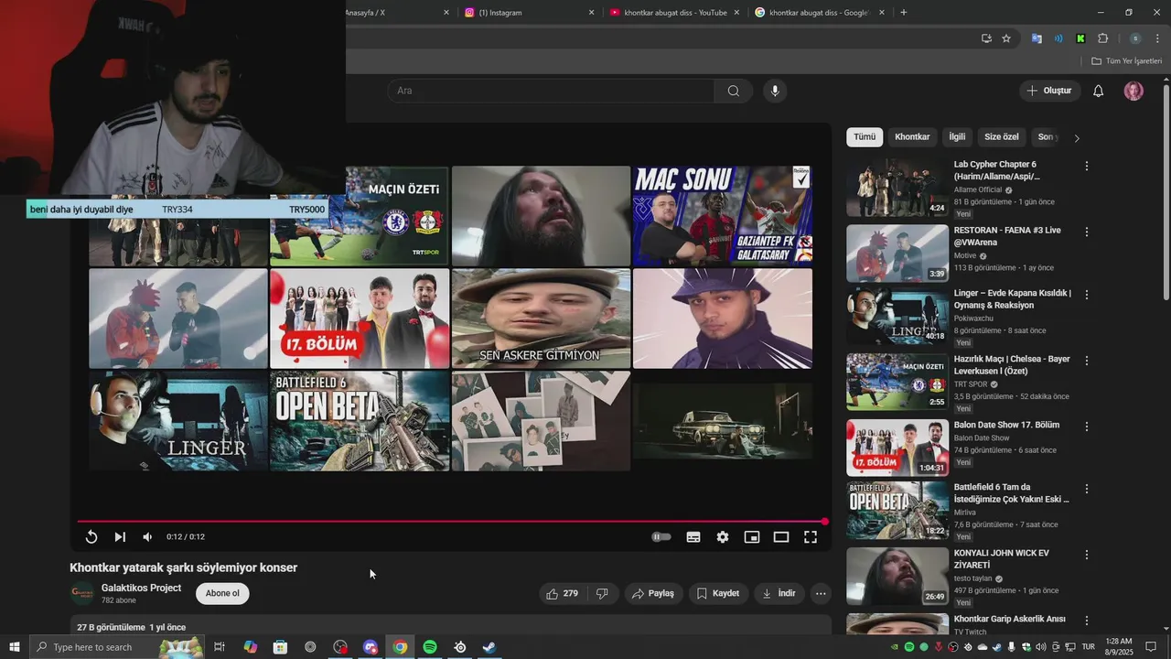Show more filter chips with right chevron

pyautogui.click(x=1077, y=138)
